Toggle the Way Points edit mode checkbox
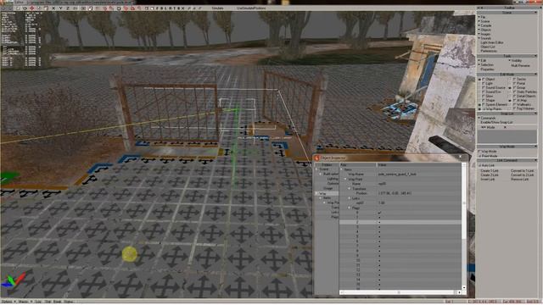Image resolution: width=543 pixels, height=305 pixels. (484, 109)
